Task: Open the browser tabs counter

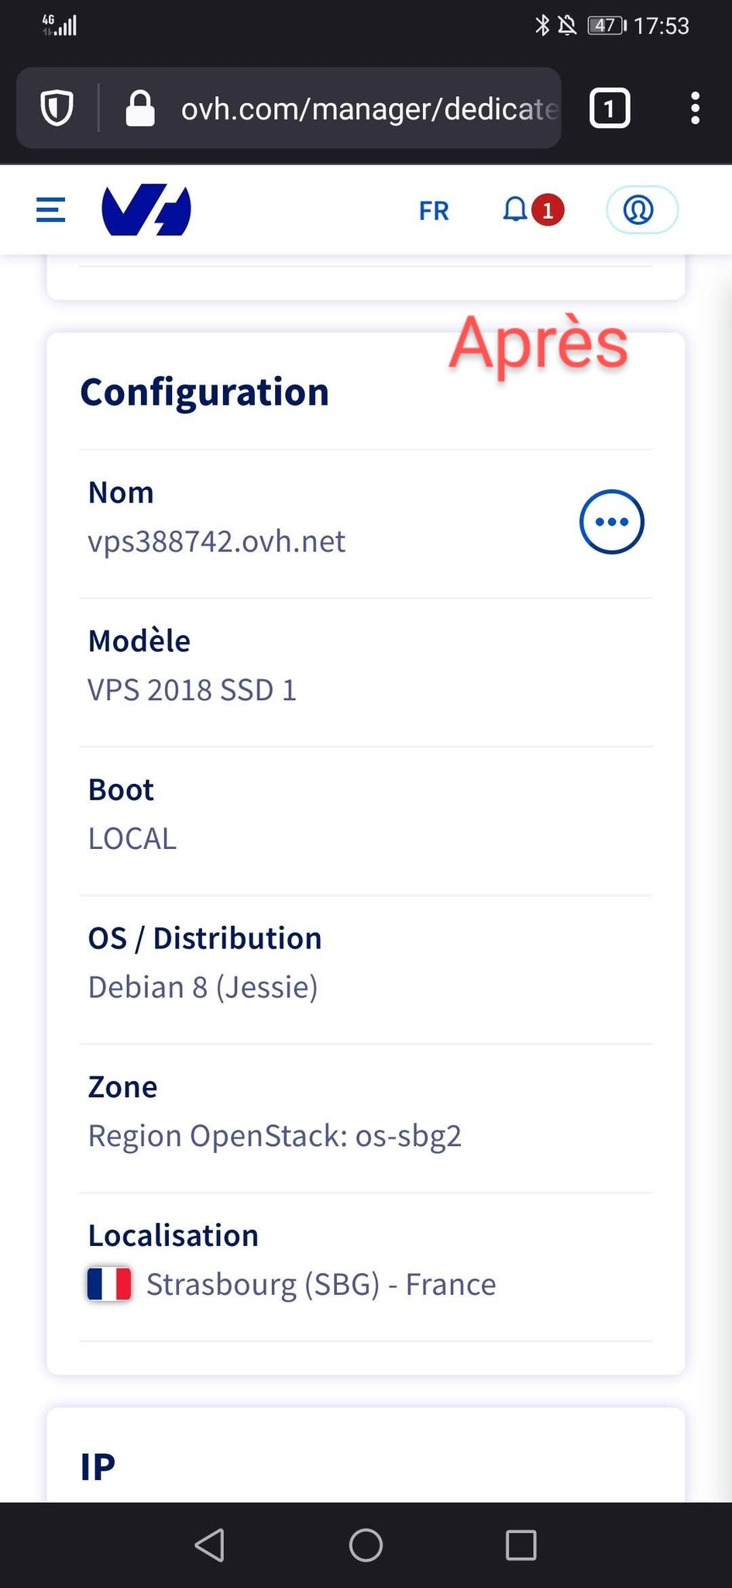Action: tap(610, 109)
